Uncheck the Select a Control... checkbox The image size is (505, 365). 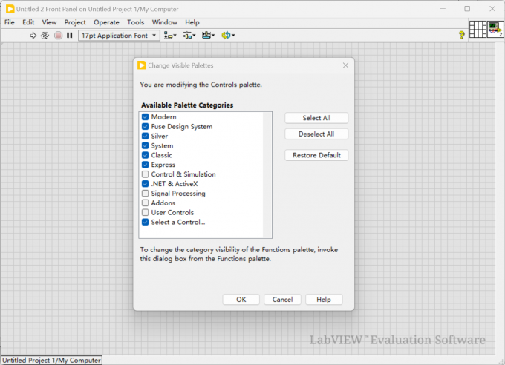[x=146, y=222]
